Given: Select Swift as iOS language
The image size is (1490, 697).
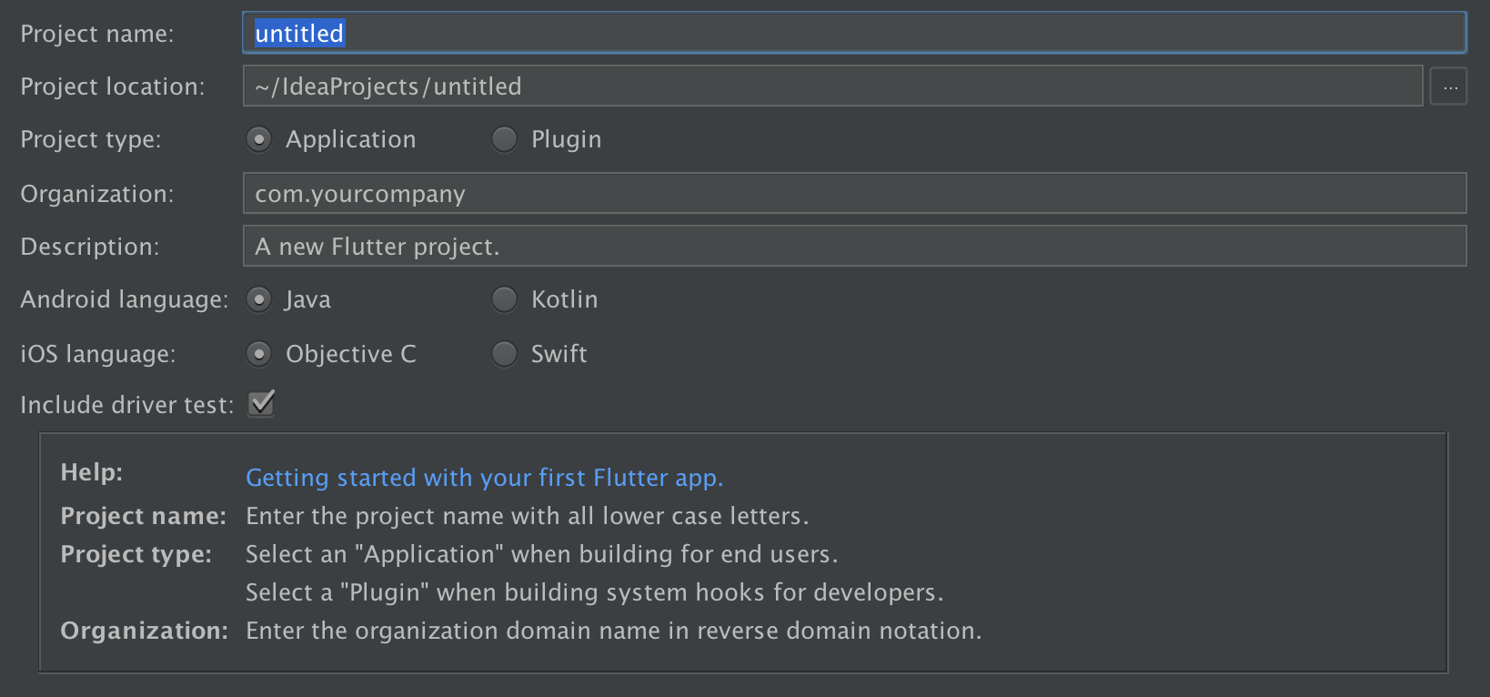Looking at the screenshot, I should (x=504, y=354).
